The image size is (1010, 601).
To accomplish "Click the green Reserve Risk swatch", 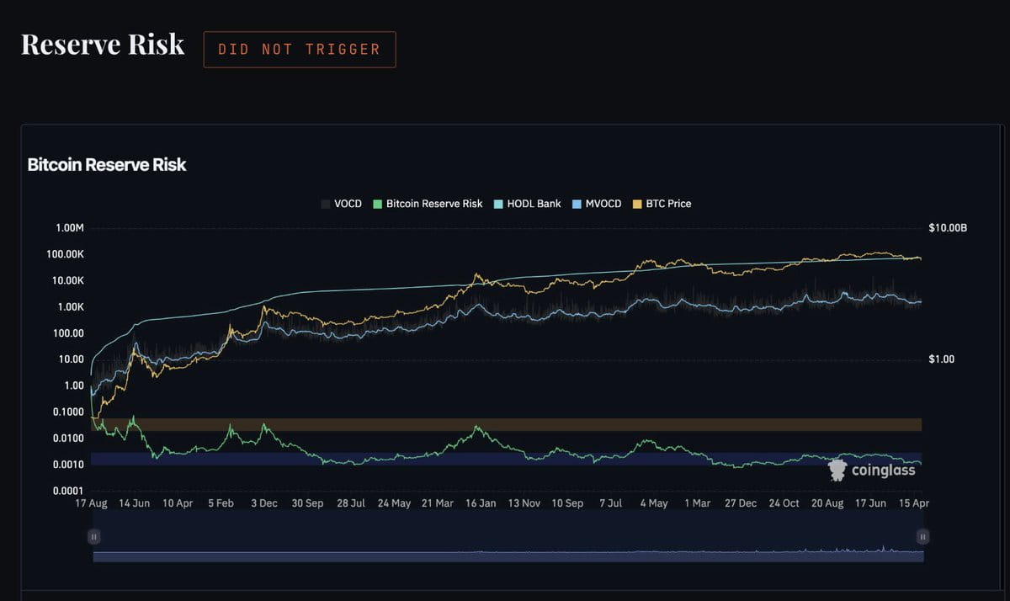I will coord(377,204).
